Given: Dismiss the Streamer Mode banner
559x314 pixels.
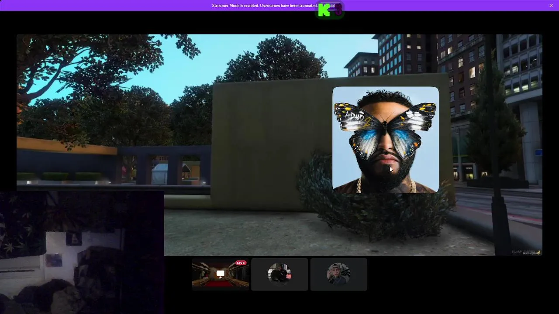Looking at the screenshot, I should (551, 5).
